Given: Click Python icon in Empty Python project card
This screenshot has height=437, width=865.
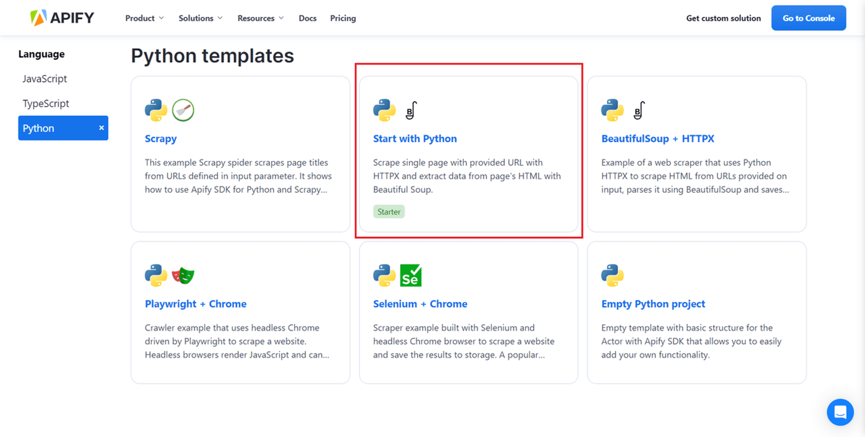Looking at the screenshot, I should coord(612,275).
